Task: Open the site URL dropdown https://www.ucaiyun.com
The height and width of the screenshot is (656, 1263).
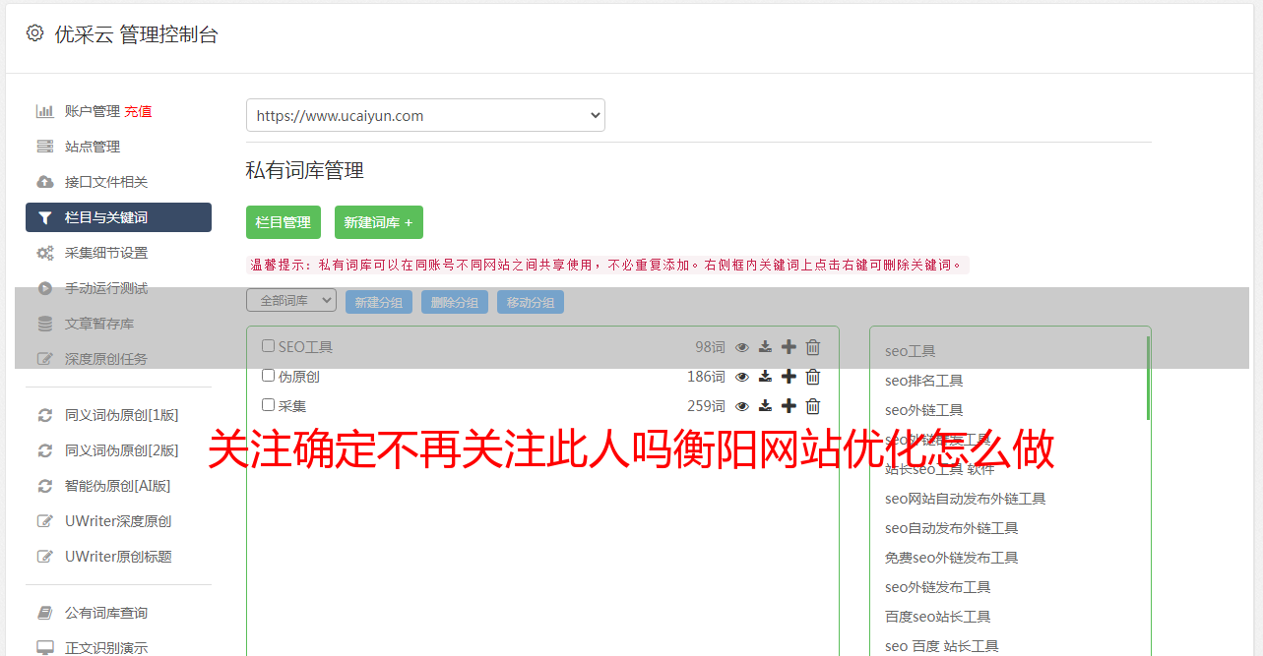Action: point(425,115)
